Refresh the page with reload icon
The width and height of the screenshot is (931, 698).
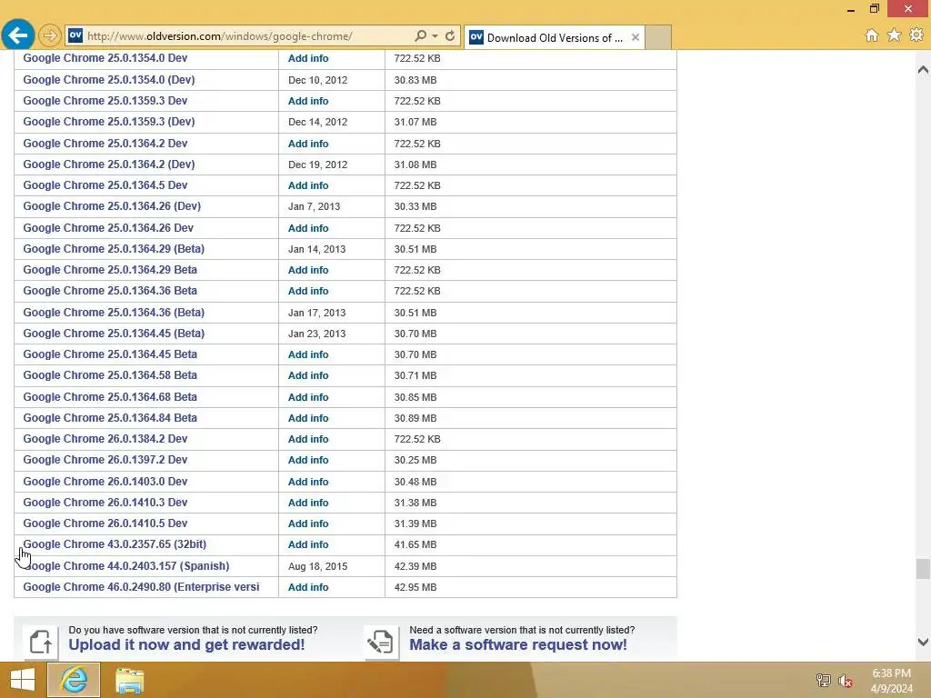point(450,36)
